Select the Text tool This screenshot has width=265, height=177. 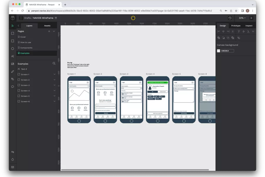[x=12, y=56]
